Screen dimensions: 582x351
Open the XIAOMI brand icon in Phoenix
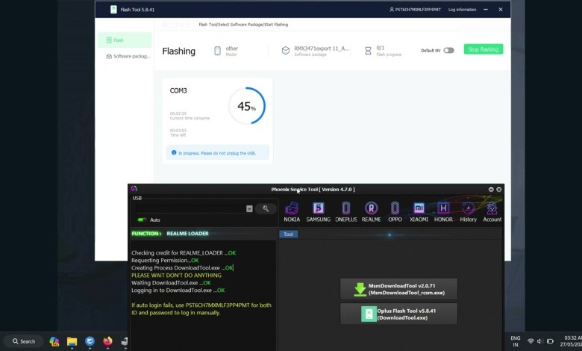click(x=419, y=212)
